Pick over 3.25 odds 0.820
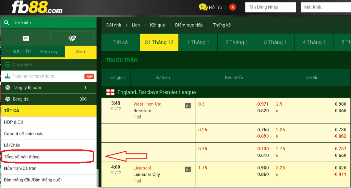The image size is (351, 188). [x=340, y=168]
